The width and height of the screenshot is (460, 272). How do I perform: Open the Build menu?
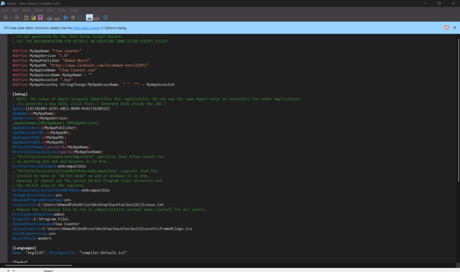[38, 10]
